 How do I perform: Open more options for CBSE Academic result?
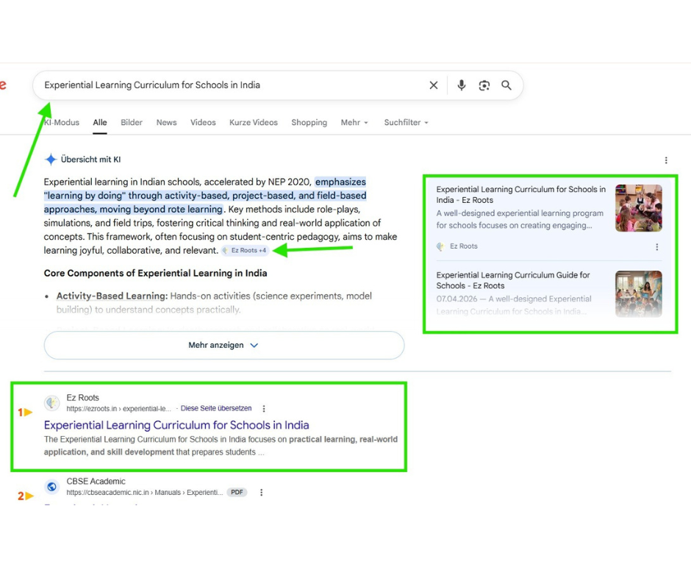pyautogui.click(x=261, y=493)
